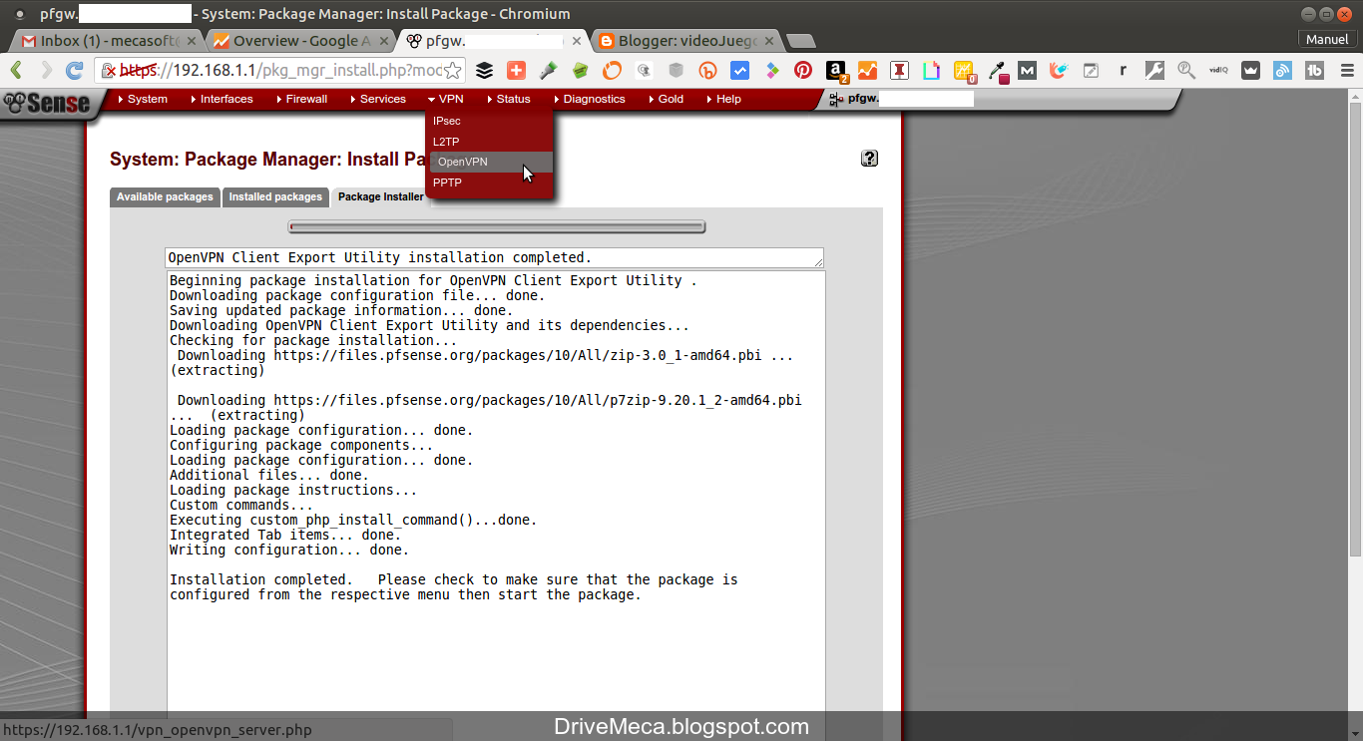Screen dimensions: 1363x741
Task: Click the bitly 'b' extension icon
Action: [x=707, y=71]
